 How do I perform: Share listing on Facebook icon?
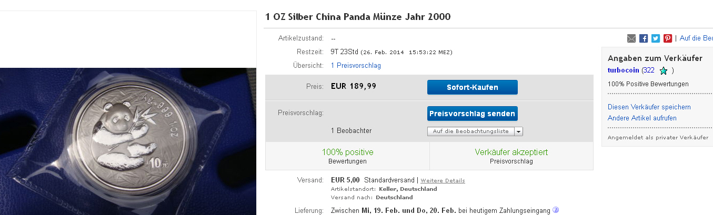(x=644, y=38)
